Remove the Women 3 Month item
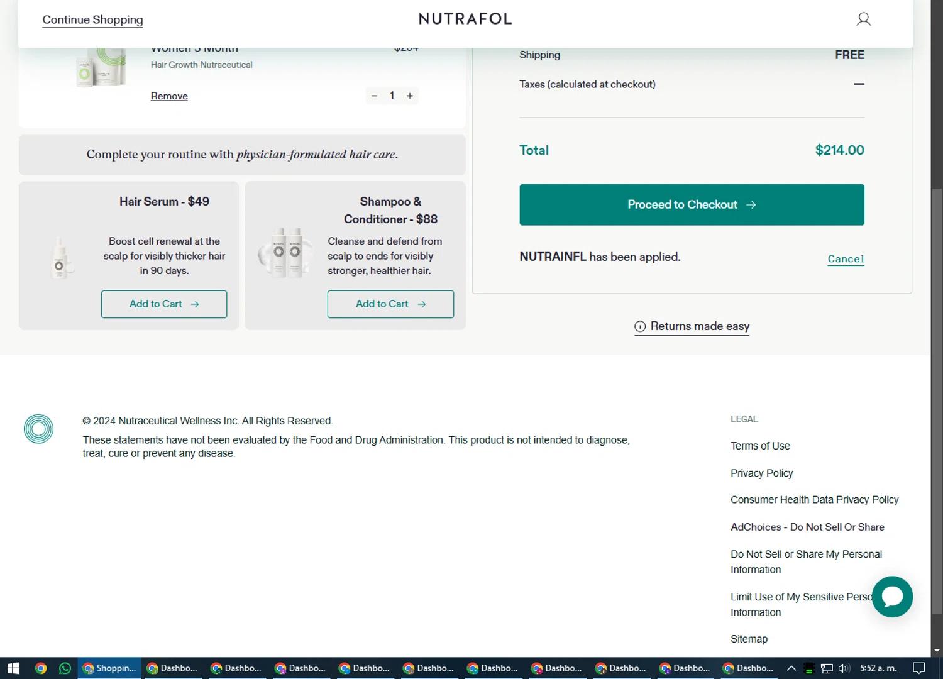This screenshot has height=679, width=943. point(169,96)
